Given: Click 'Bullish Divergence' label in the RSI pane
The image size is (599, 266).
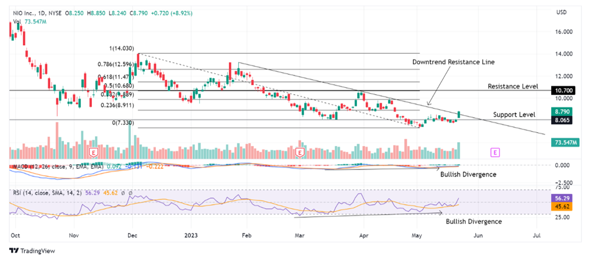Looking at the screenshot, I should 474,221.
